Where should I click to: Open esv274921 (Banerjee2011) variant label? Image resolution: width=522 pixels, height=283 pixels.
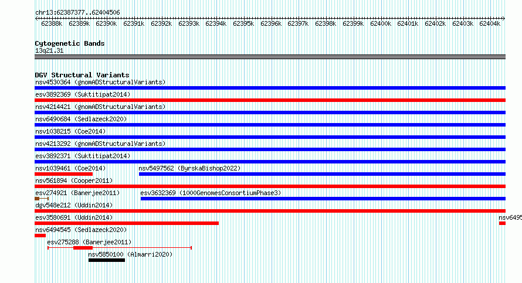[x=77, y=193]
